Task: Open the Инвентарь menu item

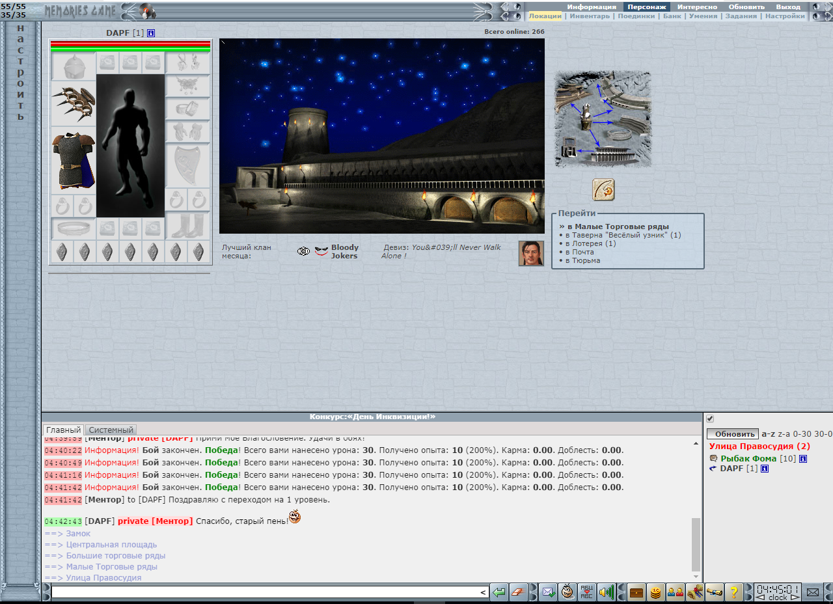Action: (x=590, y=16)
